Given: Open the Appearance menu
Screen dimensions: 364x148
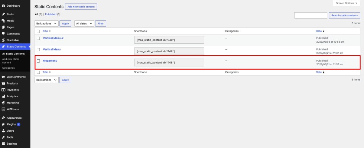Looking at the screenshot, I should coord(14,118).
